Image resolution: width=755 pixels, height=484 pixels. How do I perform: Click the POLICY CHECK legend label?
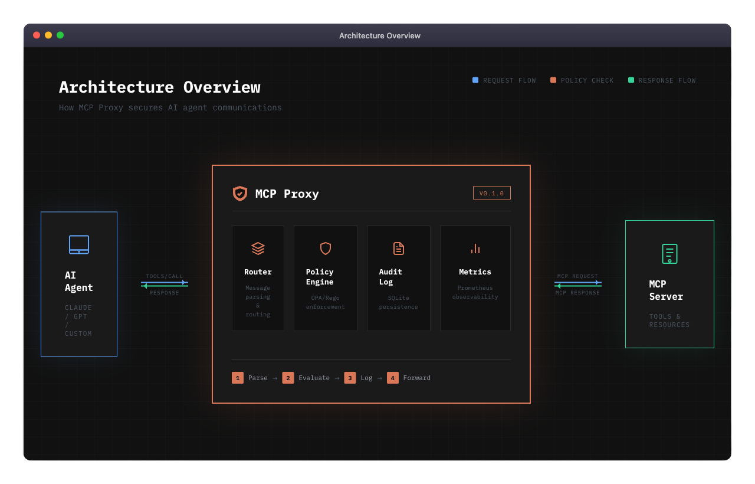(x=587, y=80)
